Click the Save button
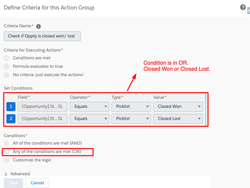Screen dimensions: 250x188 click(13, 183)
